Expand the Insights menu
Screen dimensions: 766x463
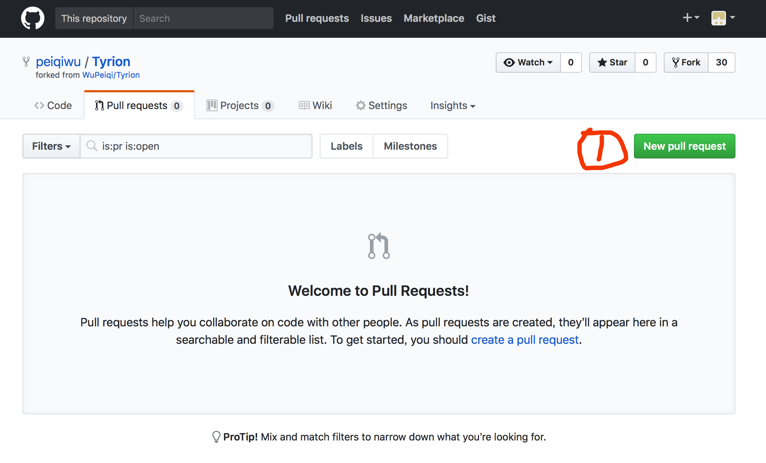click(x=452, y=105)
